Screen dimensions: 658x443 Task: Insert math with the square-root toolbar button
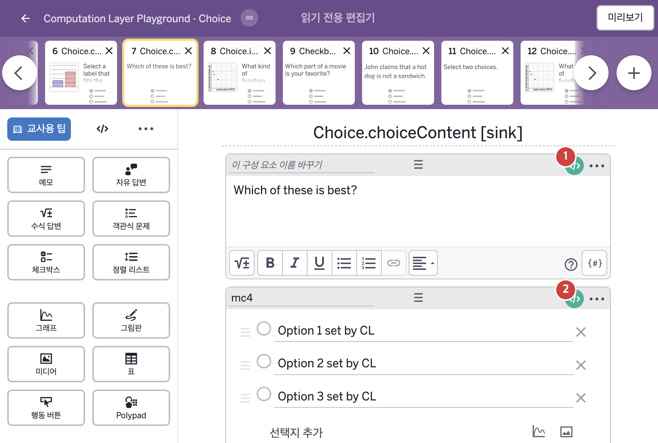click(242, 263)
